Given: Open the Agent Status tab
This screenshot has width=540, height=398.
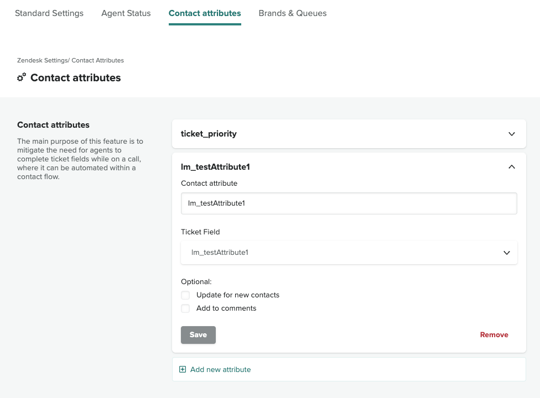Looking at the screenshot, I should 126,13.
